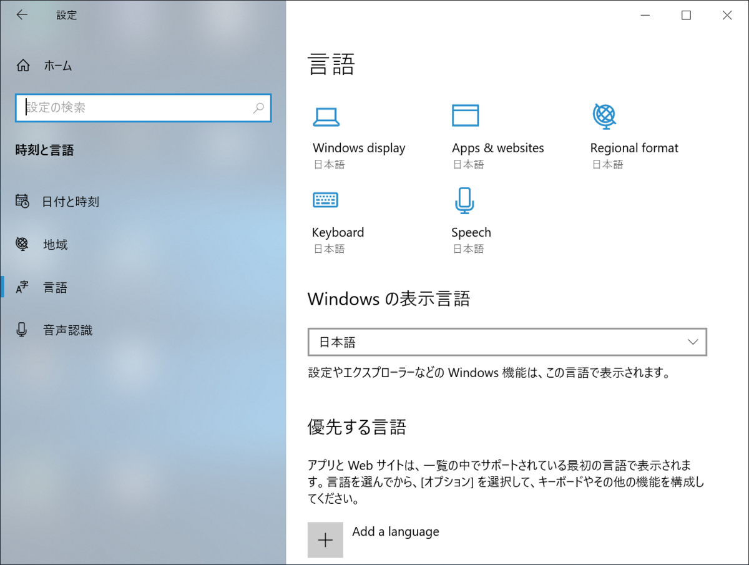
Task: Maximize the Settings window
Action: point(686,16)
